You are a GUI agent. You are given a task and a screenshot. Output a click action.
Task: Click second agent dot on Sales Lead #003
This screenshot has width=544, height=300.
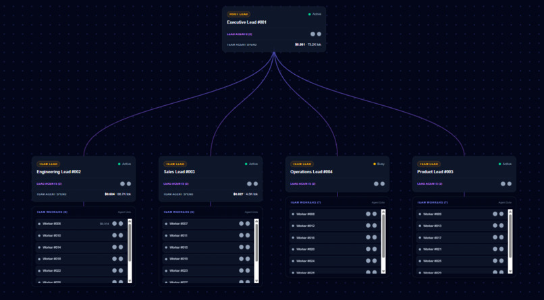tap(256, 183)
